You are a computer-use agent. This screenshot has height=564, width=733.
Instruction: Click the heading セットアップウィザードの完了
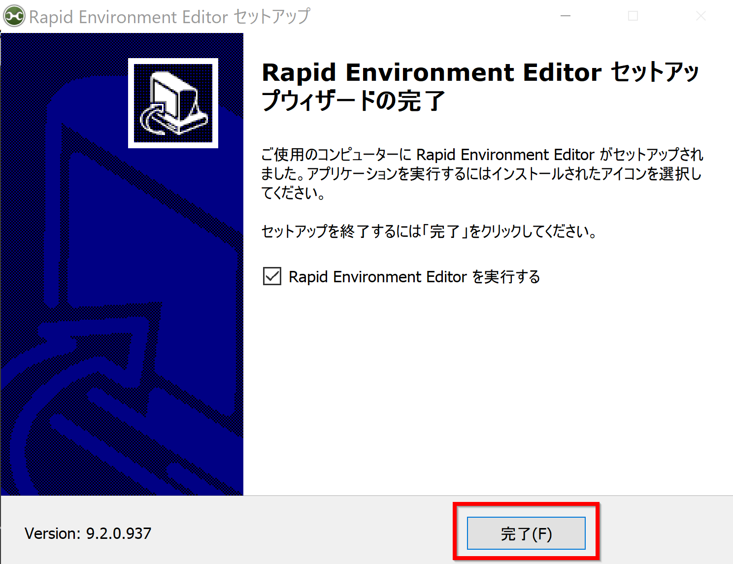click(480, 86)
